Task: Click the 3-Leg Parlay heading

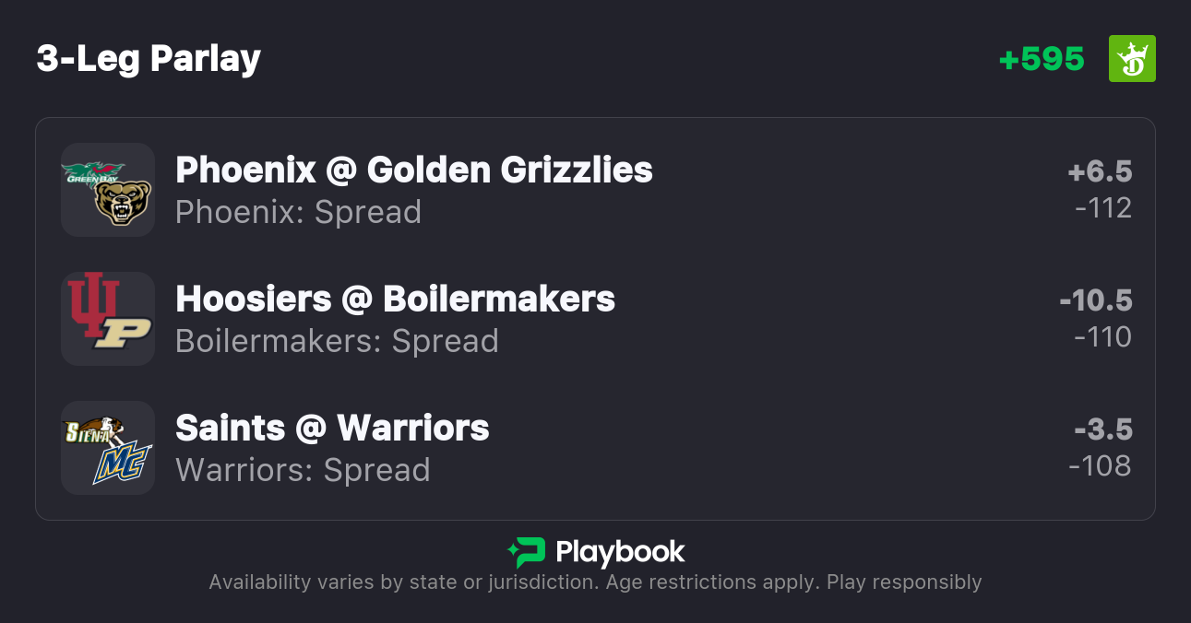Action: 149,59
